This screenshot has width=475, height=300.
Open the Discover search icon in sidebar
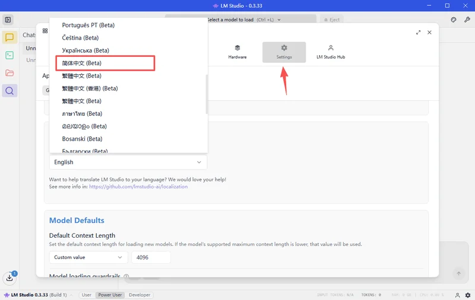tap(9, 91)
